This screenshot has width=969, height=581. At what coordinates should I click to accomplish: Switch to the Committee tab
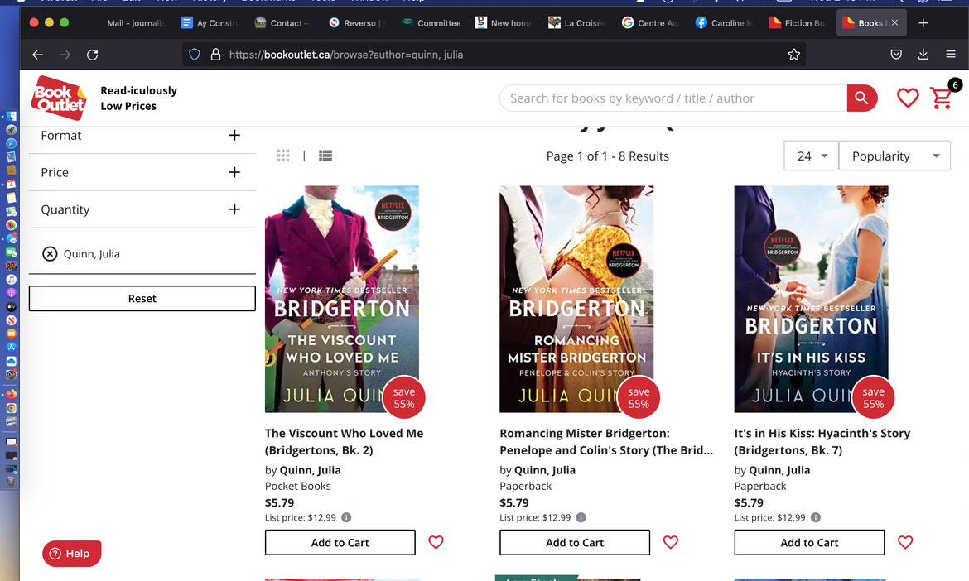pyautogui.click(x=431, y=23)
